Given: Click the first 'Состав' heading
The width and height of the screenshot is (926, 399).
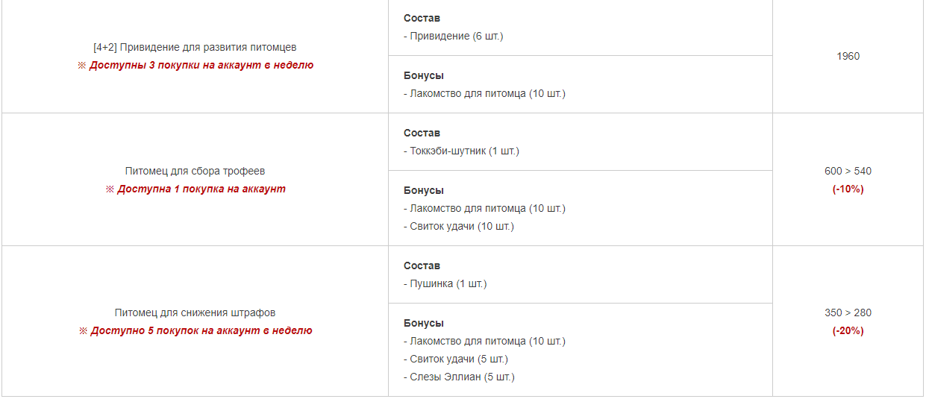Looking at the screenshot, I should click(x=422, y=18).
